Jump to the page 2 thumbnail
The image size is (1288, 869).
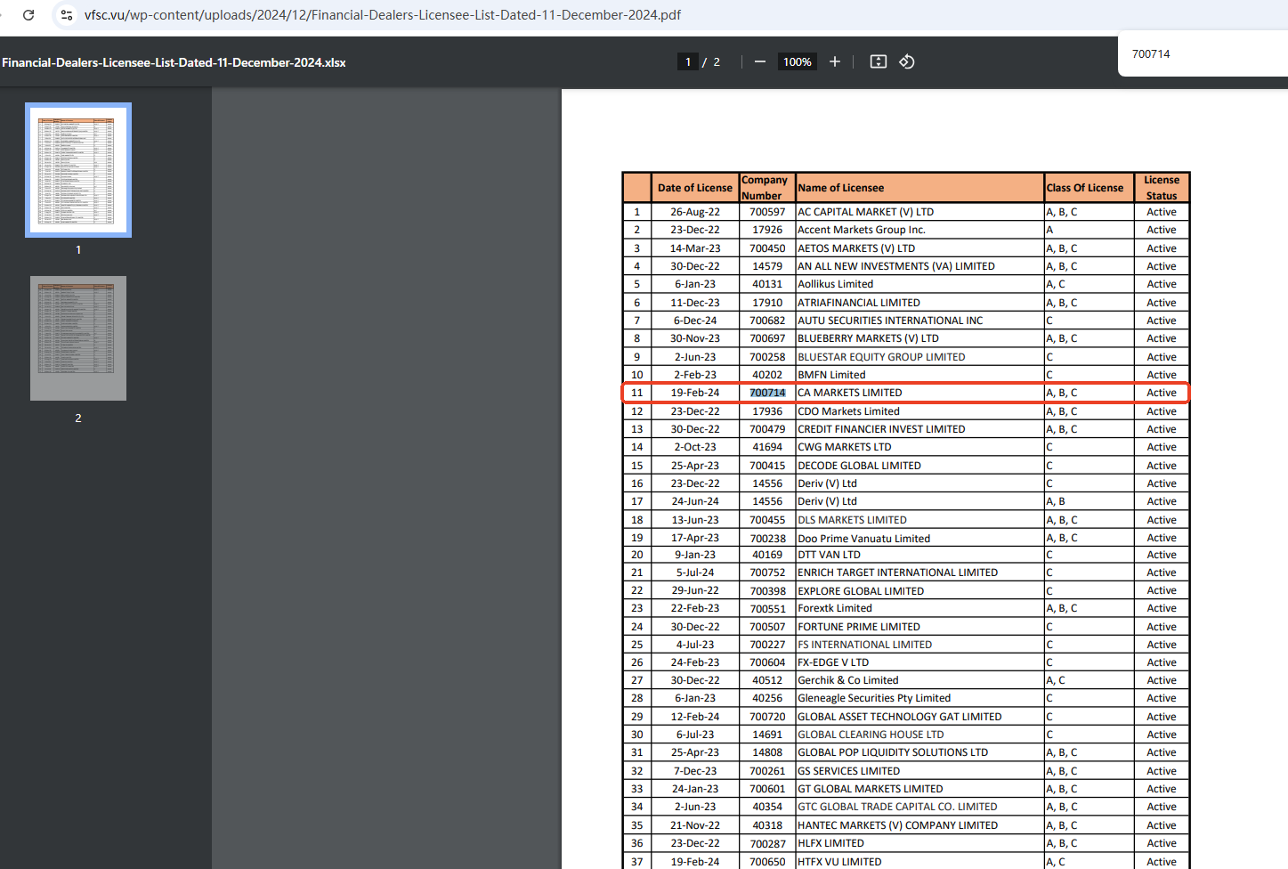[78, 338]
